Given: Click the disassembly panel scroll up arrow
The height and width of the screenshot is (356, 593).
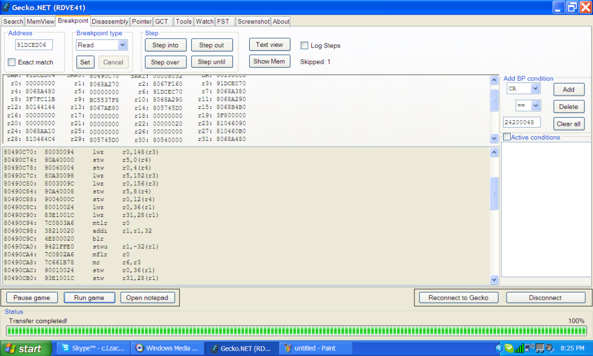Looking at the screenshot, I should pyautogui.click(x=494, y=152).
